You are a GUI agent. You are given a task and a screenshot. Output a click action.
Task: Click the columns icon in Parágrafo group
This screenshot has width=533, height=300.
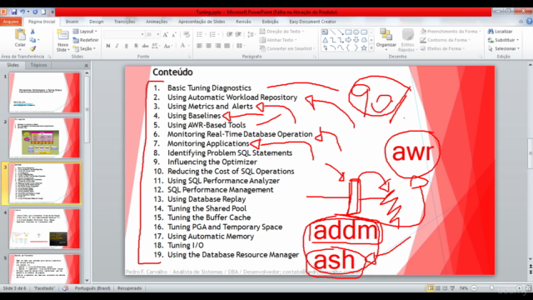coord(239,46)
